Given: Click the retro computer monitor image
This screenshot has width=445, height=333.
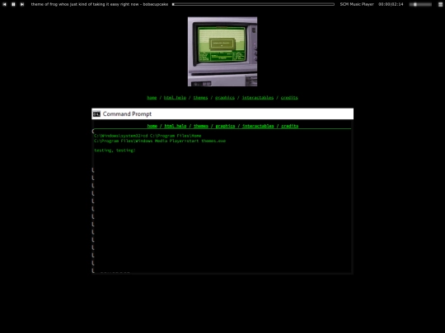Looking at the screenshot, I should (x=222, y=52).
